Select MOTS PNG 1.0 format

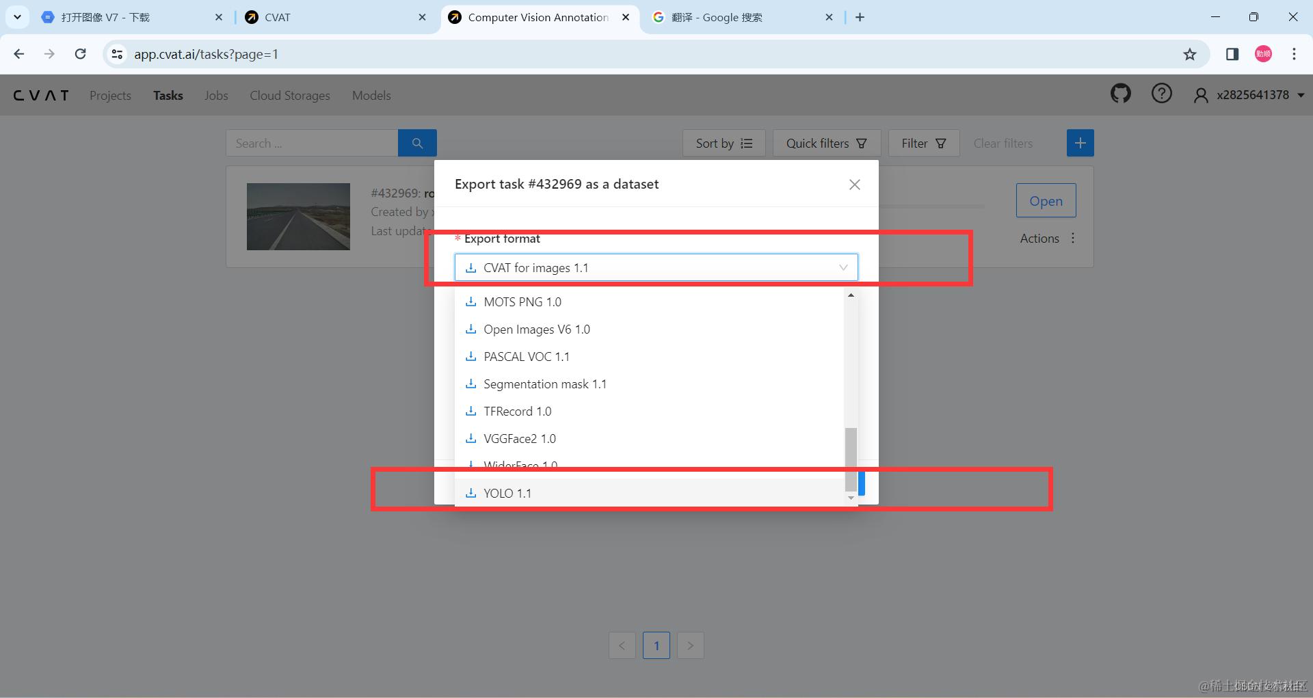[x=650, y=301]
